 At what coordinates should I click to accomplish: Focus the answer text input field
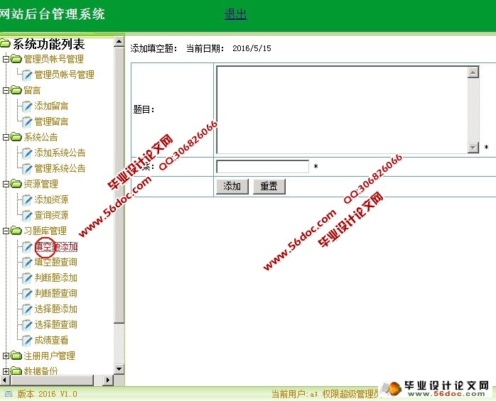[x=262, y=167]
